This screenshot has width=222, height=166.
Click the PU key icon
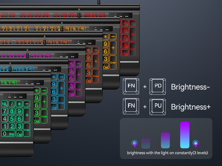coord(157,107)
